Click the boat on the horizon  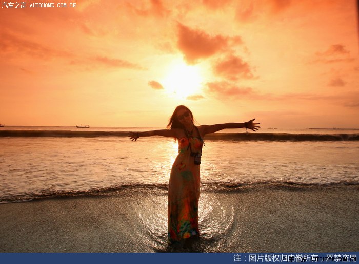pos(83,126)
